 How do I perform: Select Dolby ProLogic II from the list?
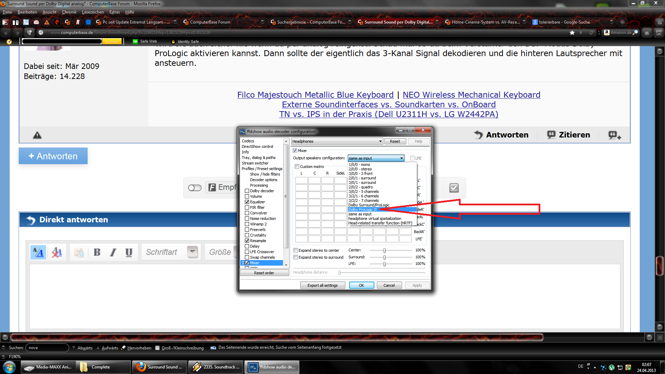pyautogui.click(x=362, y=210)
